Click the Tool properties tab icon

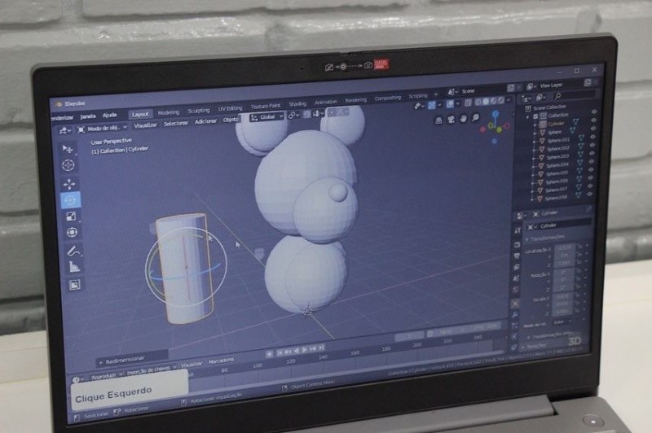[518, 230]
